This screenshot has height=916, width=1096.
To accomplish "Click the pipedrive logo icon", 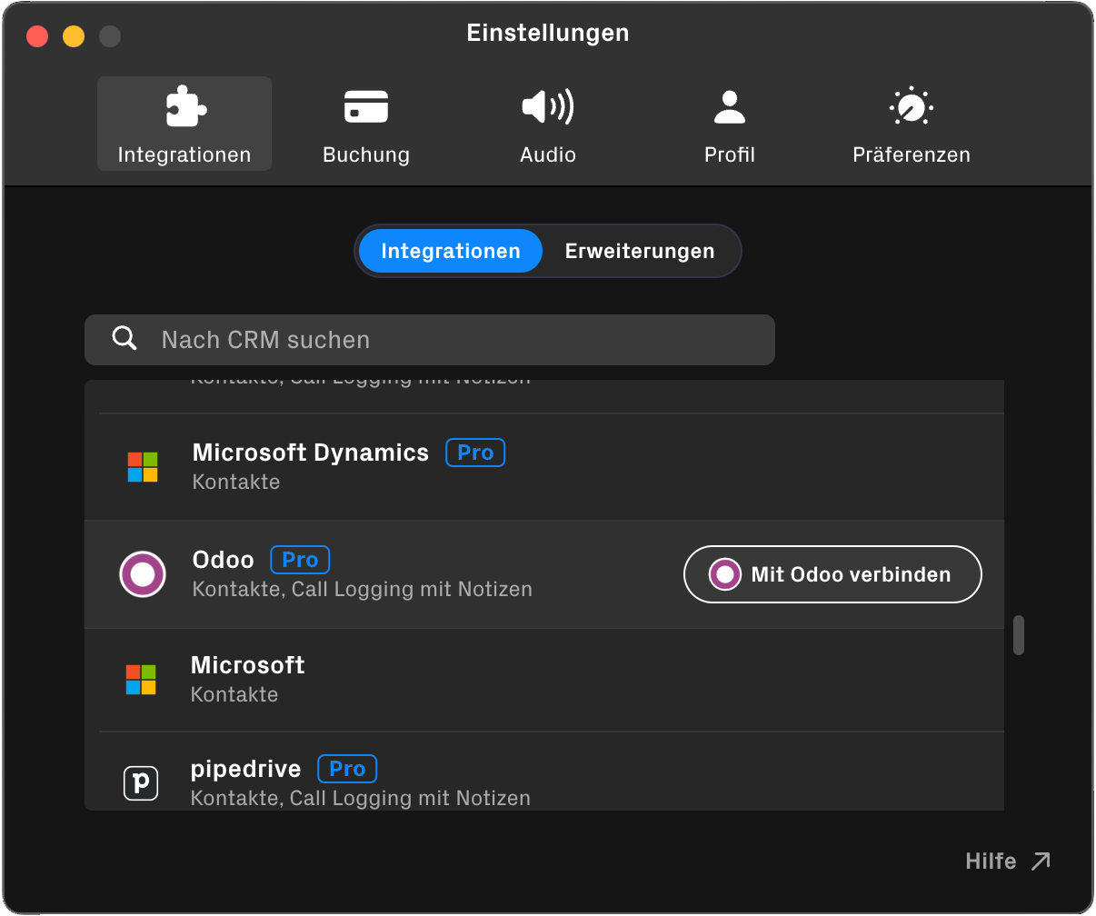I will (x=141, y=783).
